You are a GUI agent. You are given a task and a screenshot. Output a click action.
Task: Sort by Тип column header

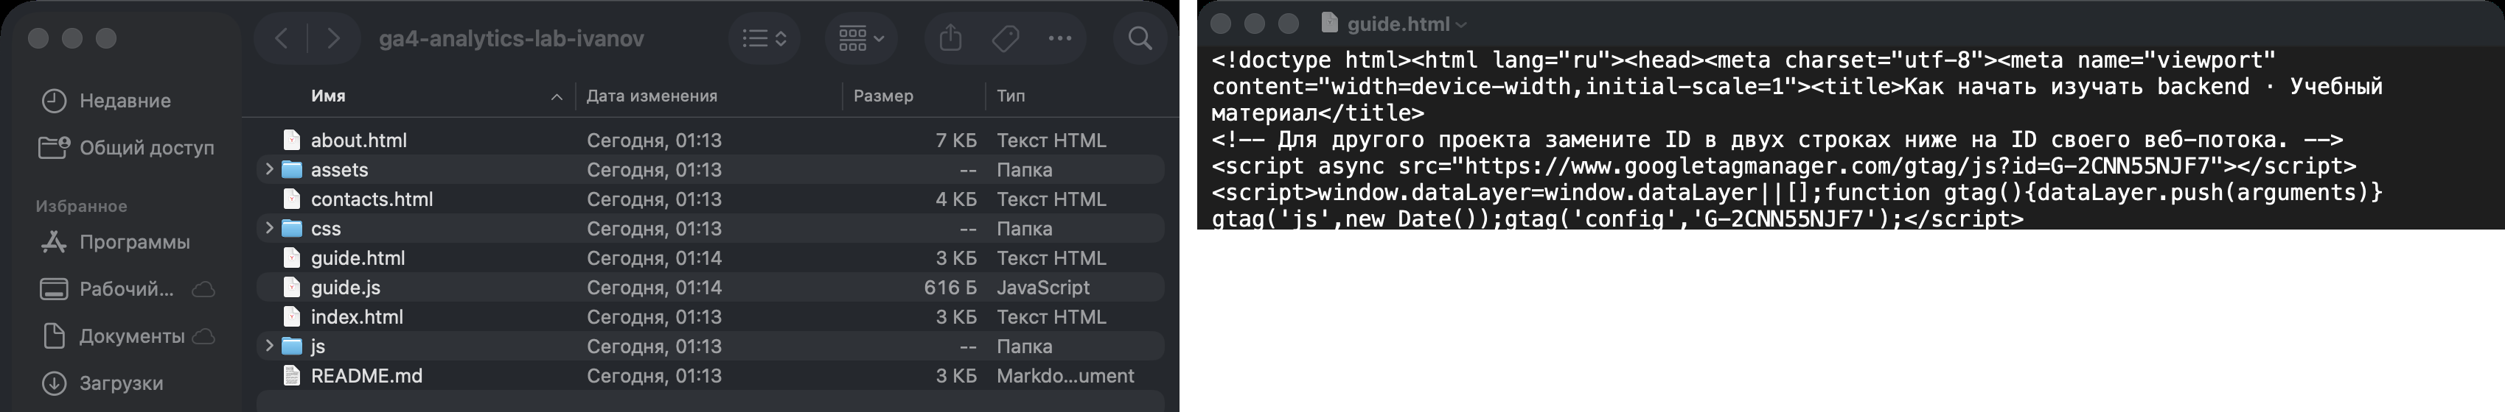coord(1011,96)
